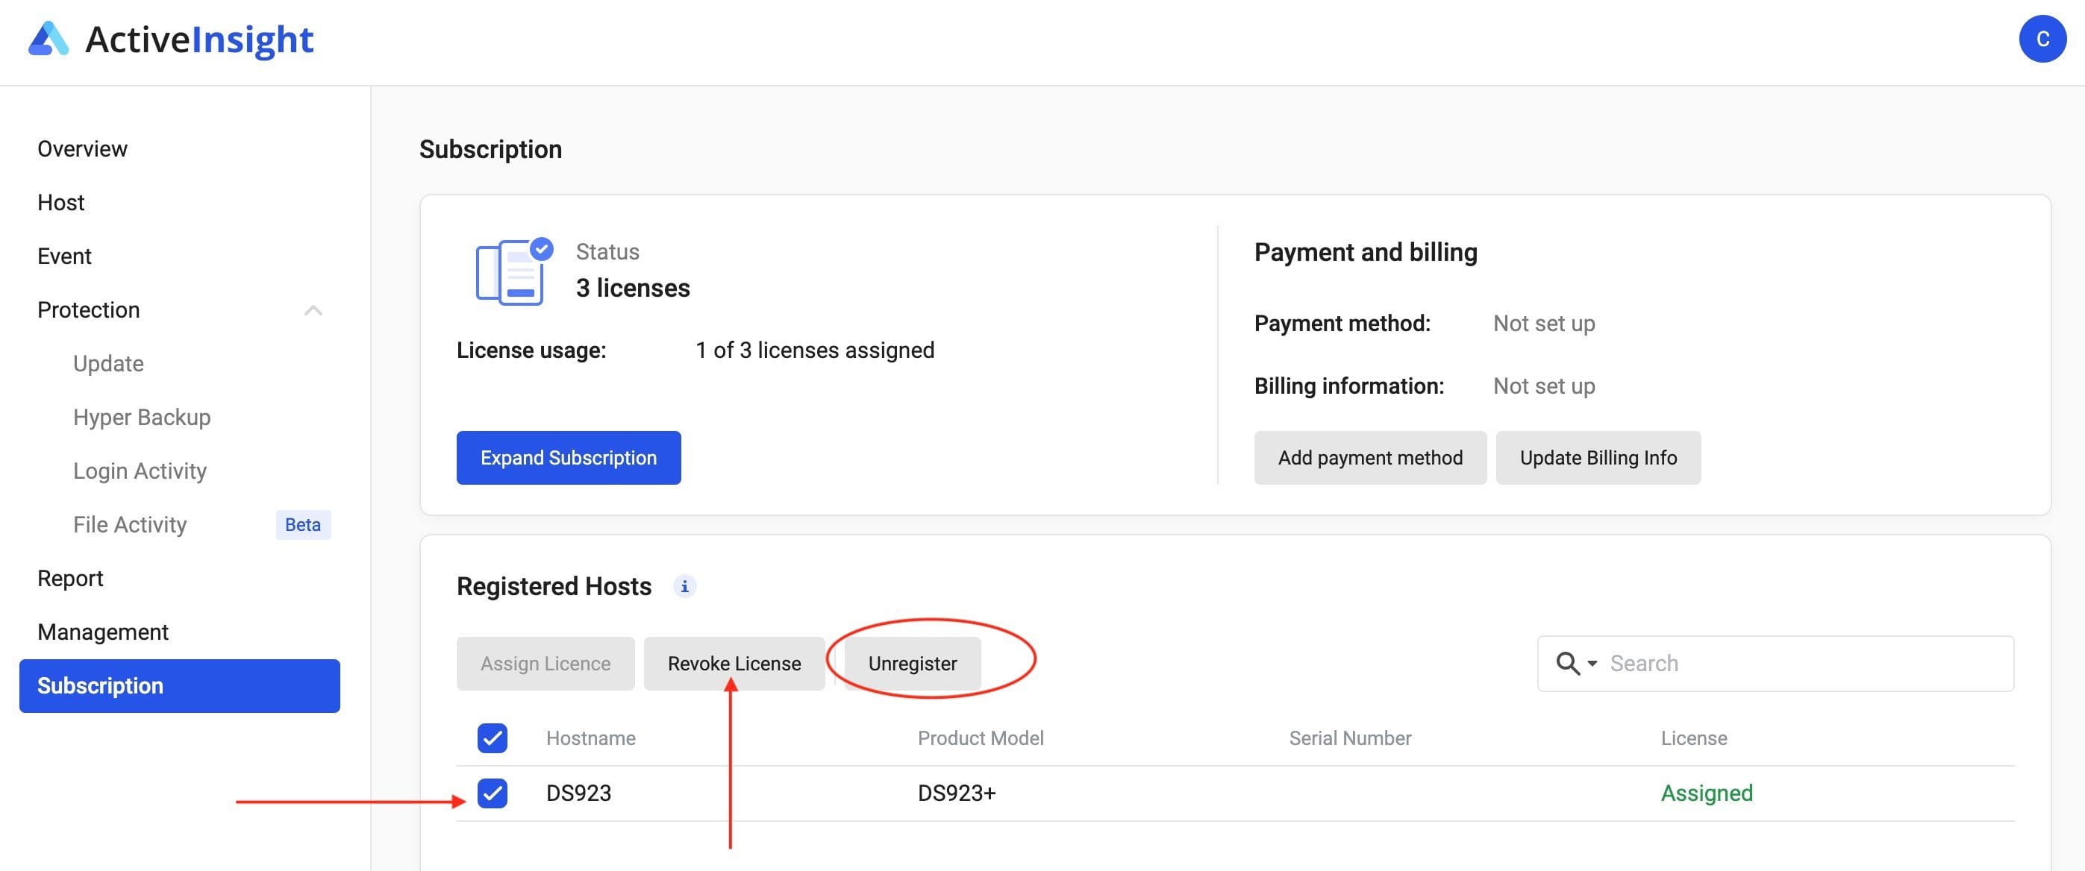Open the Overview page
The image size is (2085, 871).
click(83, 149)
